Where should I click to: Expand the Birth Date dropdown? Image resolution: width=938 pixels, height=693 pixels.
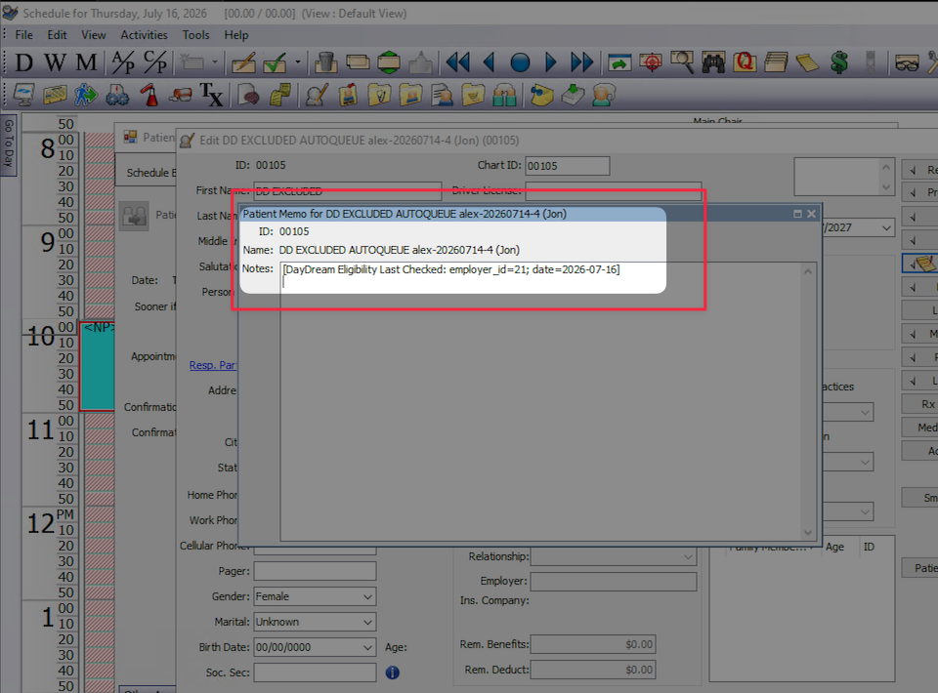(x=368, y=647)
